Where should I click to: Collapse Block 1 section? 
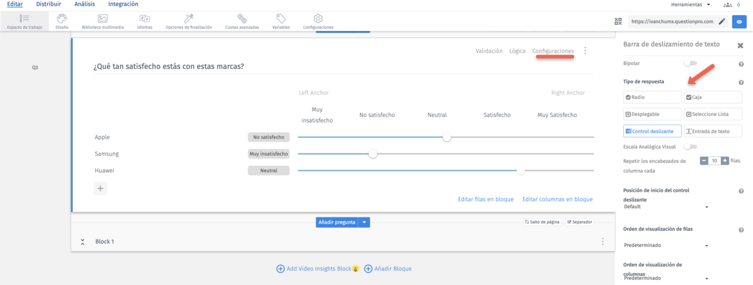point(82,242)
